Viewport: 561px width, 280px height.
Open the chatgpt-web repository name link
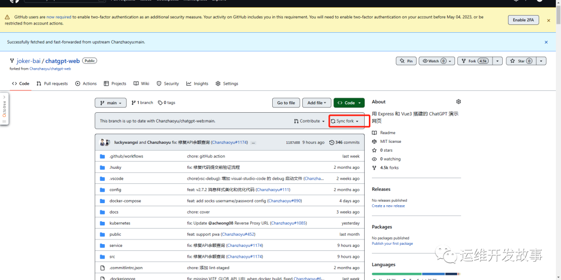(62, 61)
